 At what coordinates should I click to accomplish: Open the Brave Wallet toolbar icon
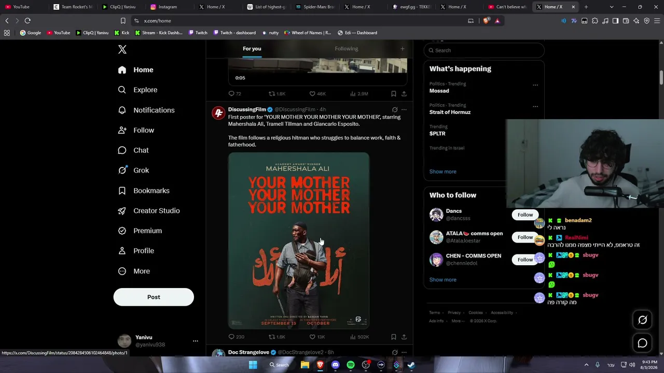(x=626, y=21)
